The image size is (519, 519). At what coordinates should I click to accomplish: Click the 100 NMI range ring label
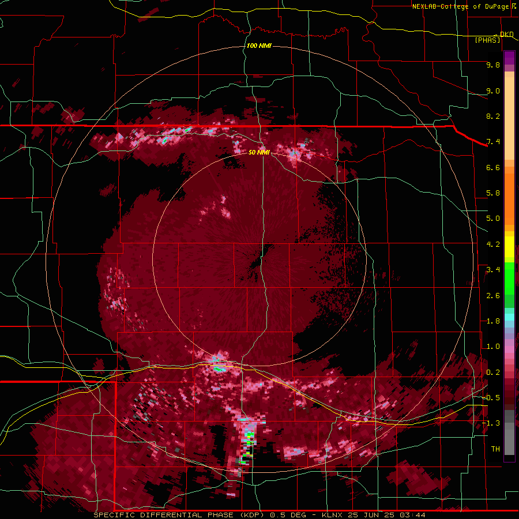pyautogui.click(x=259, y=46)
